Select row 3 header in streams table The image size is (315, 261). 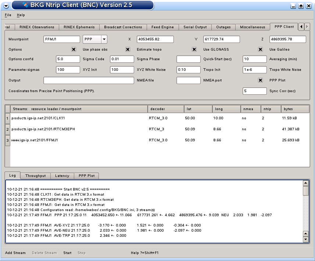coord(7,140)
